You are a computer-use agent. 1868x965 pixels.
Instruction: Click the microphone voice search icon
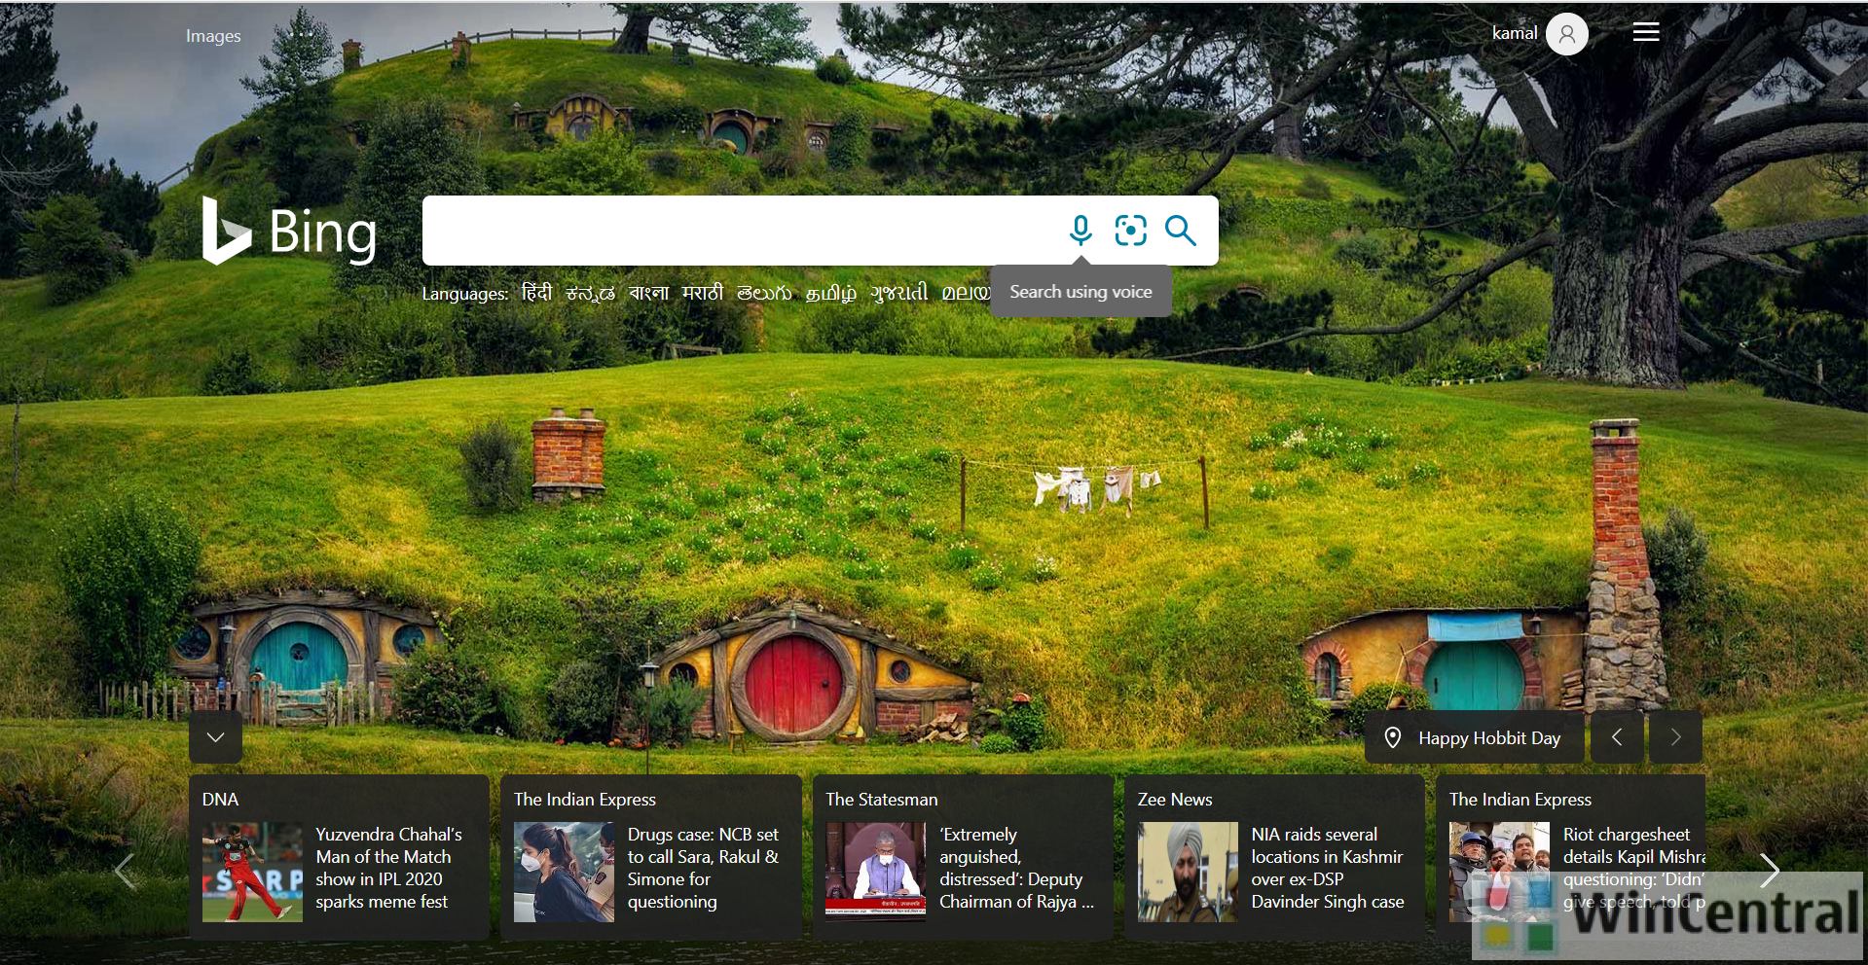(x=1081, y=231)
